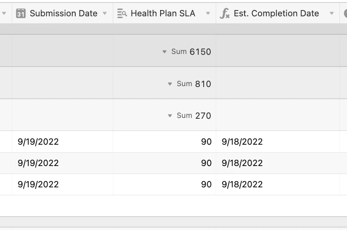Select third row's Est. Completion Date cell
347x230 pixels.
click(242, 184)
